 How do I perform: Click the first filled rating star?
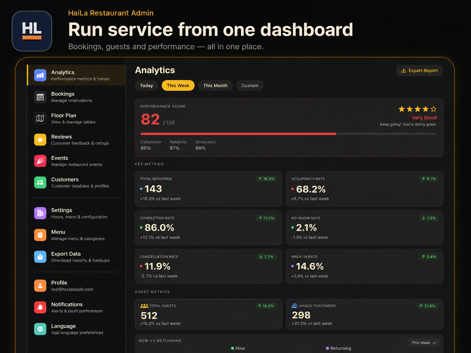point(402,109)
